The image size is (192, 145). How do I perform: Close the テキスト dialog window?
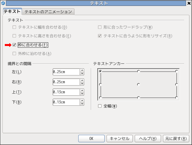(x=189, y=3)
